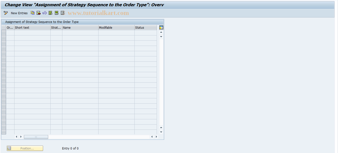The width and height of the screenshot is (338, 153).
Task: Click the Undo Change icon
Action: (45, 13)
